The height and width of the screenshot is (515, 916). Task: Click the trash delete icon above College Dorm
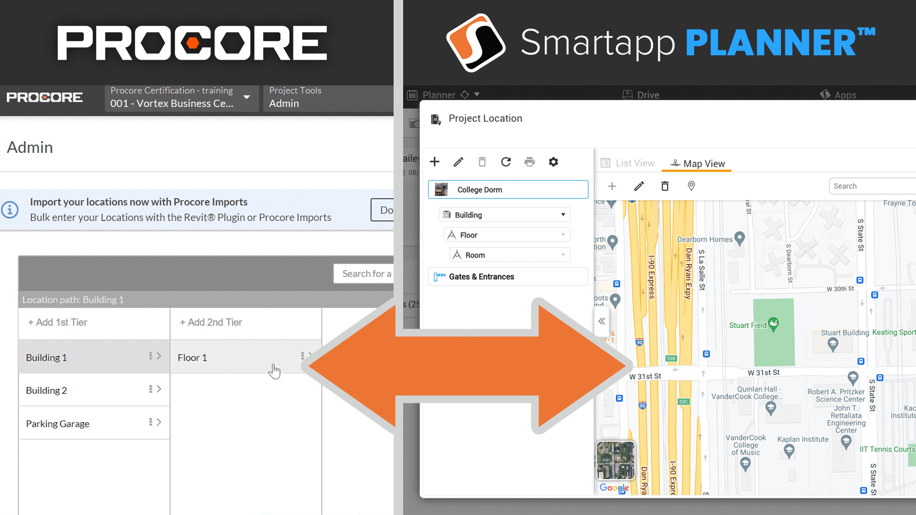click(482, 162)
